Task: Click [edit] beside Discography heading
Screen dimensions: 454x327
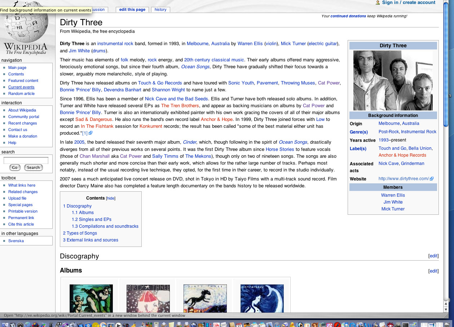Action: 433,256
